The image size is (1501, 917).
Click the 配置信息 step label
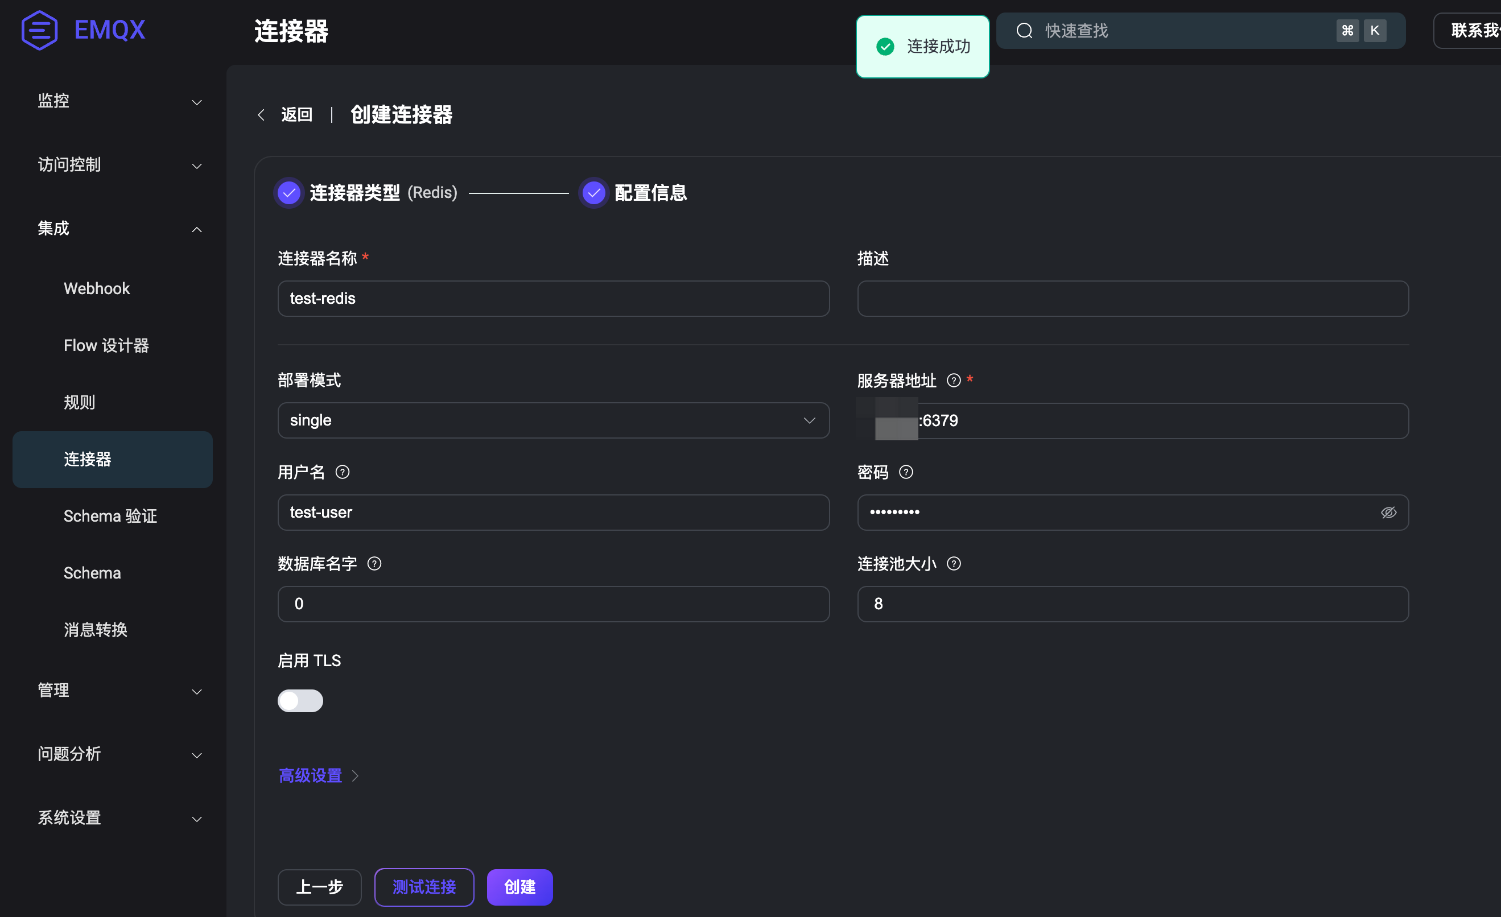pyautogui.click(x=650, y=193)
